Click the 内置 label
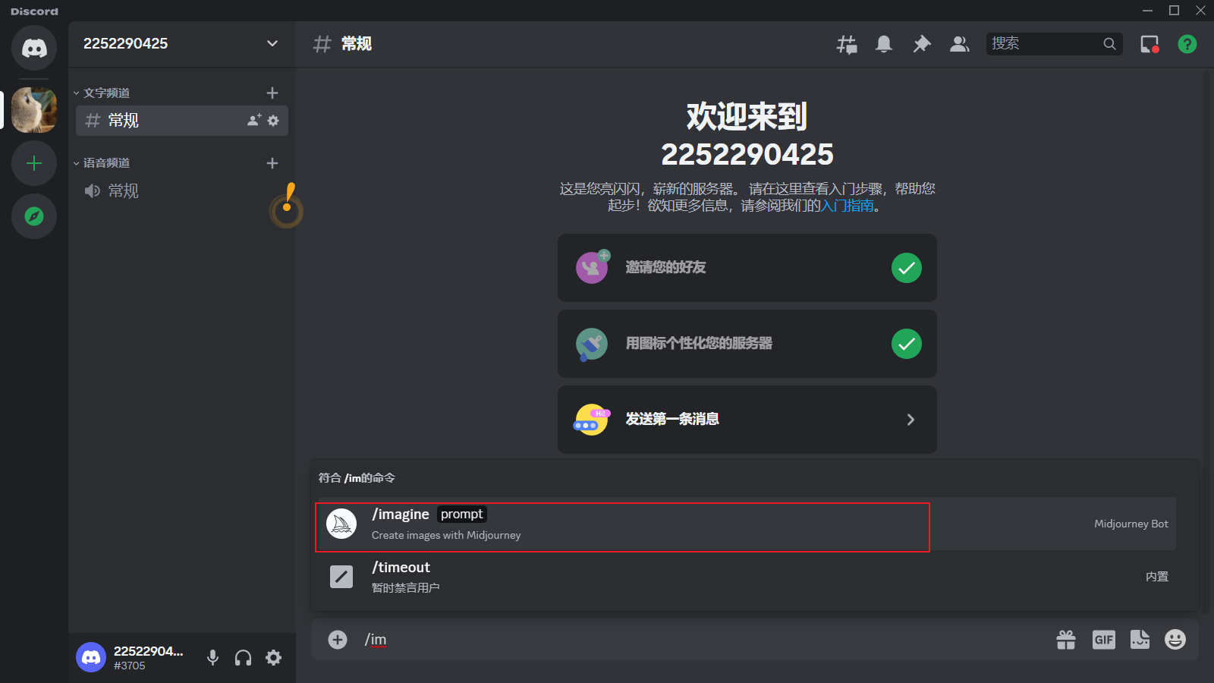Screen dimensions: 1214x683 point(1157,577)
